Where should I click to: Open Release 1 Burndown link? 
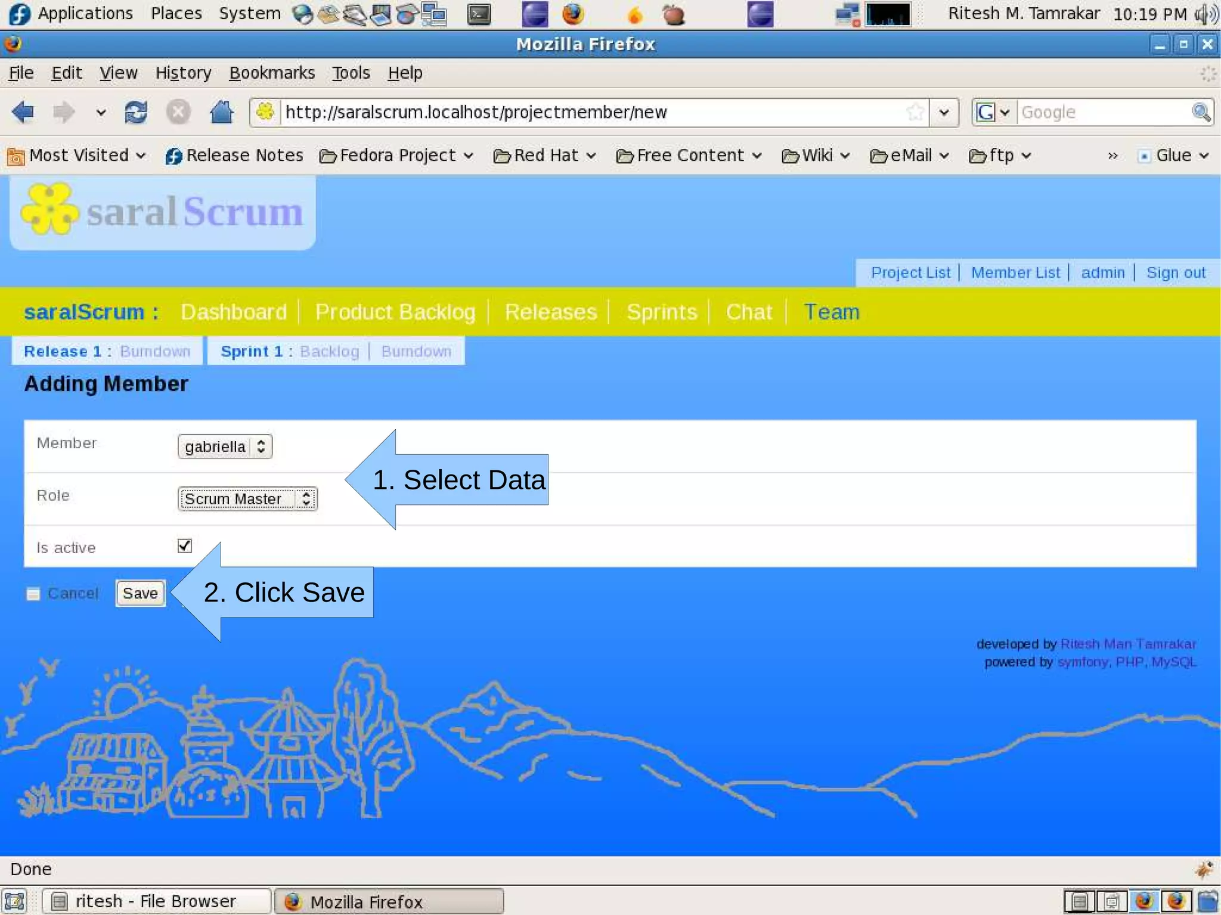pos(155,351)
